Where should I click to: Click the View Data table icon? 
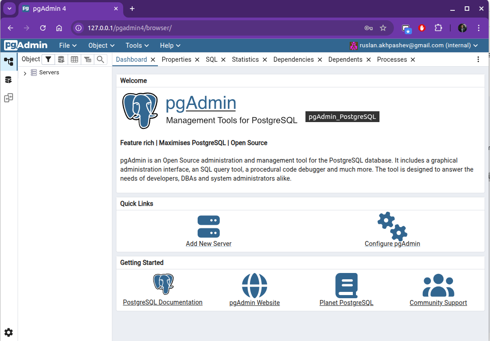pyautogui.click(x=74, y=59)
